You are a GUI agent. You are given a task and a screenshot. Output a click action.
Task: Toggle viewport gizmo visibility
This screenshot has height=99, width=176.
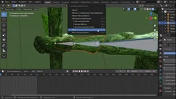[x=129, y=9]
